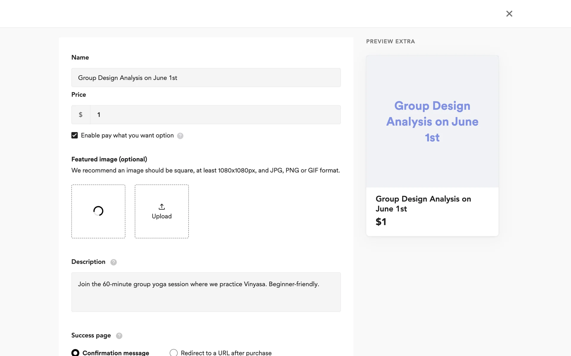Click the Name input field
Image resolution: width=571 pixels, height=356 pixels.
[x=206, y=78]
